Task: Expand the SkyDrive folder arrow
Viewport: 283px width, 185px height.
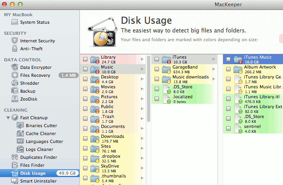Action: pos(142,168)
